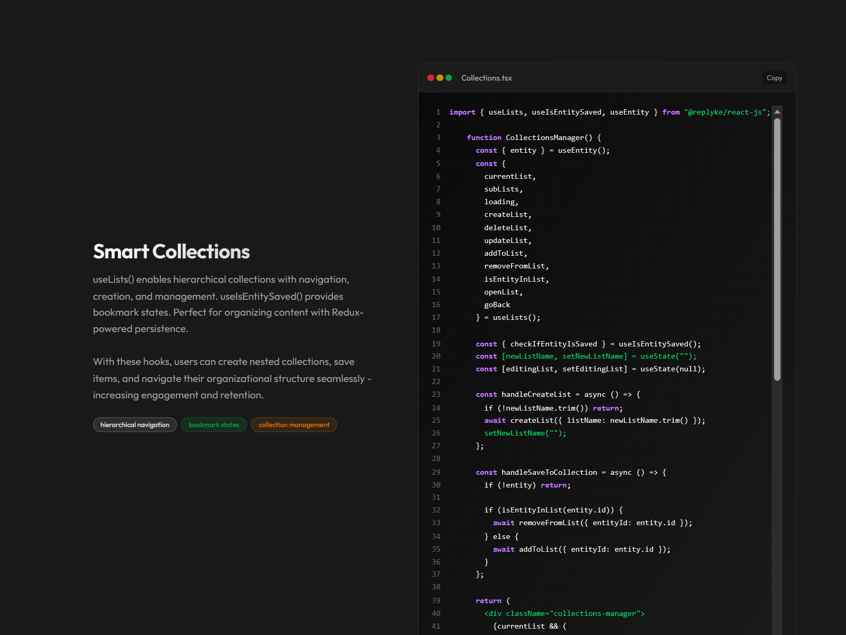Image resolution: width=846 pixels, height=635 pixels.
Task: Click the Smart Collections heading
Action: [171, 251]
